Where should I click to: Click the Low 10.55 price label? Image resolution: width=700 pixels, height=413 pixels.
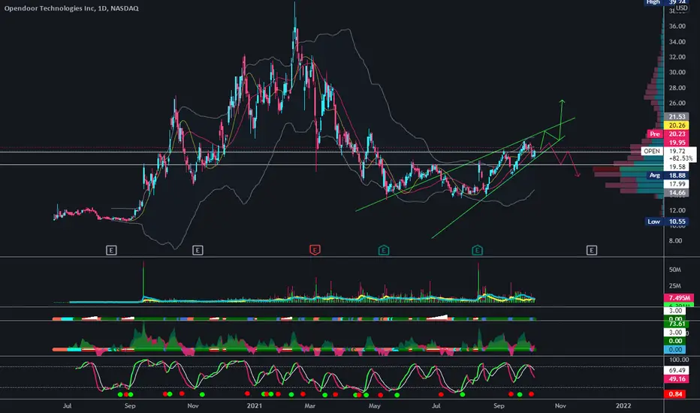coord(667,222)
